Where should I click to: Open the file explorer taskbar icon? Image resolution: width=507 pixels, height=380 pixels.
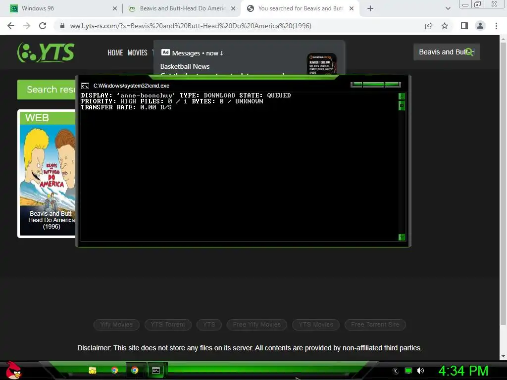(93, 370)
